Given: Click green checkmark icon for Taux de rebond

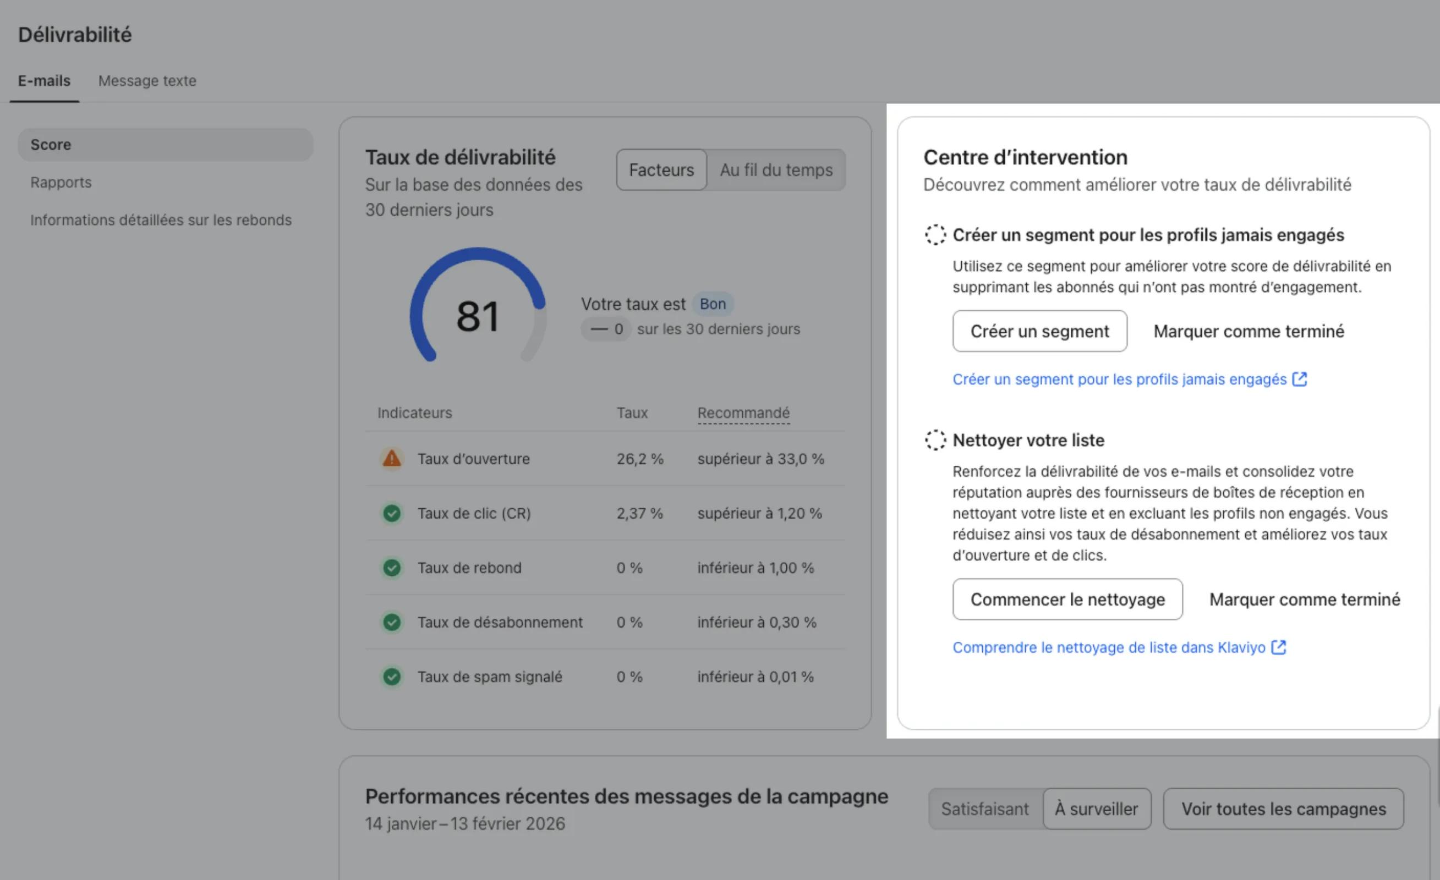Looking at the screenshot, I should click(x=392, y=568).
